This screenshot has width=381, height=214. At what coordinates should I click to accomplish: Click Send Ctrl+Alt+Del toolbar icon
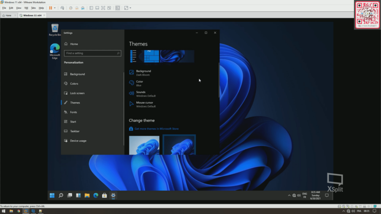click(x=62, y=8)
